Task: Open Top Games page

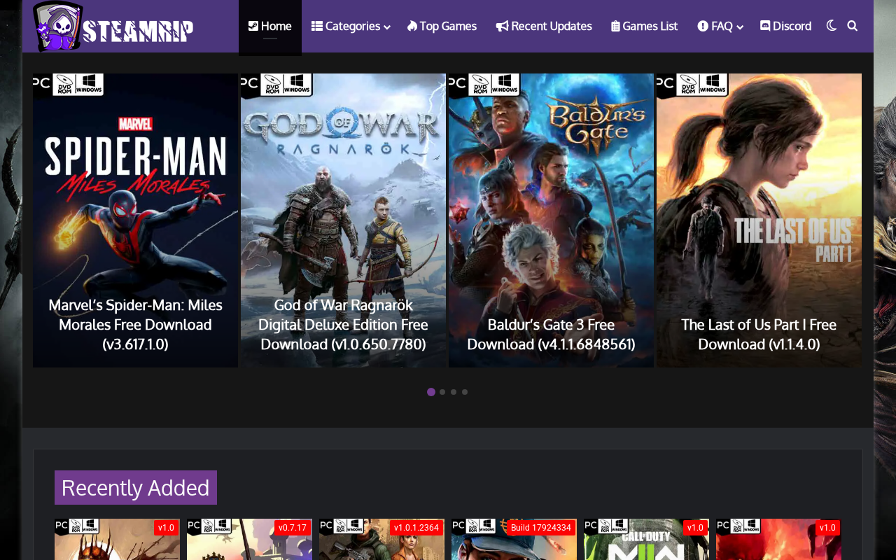Action: [442, 27]
